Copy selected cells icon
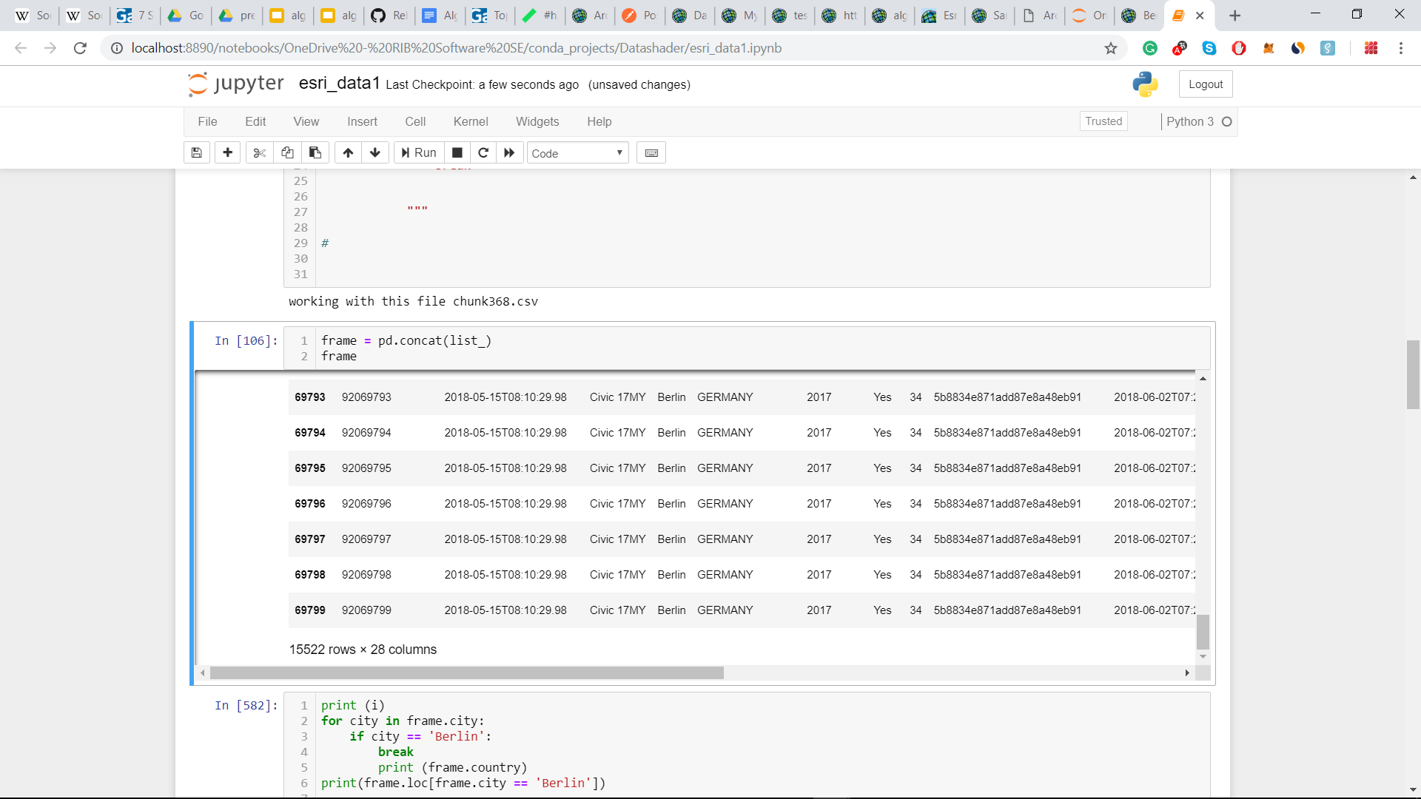Screen dimensions: 1421x799 point(287,152)
